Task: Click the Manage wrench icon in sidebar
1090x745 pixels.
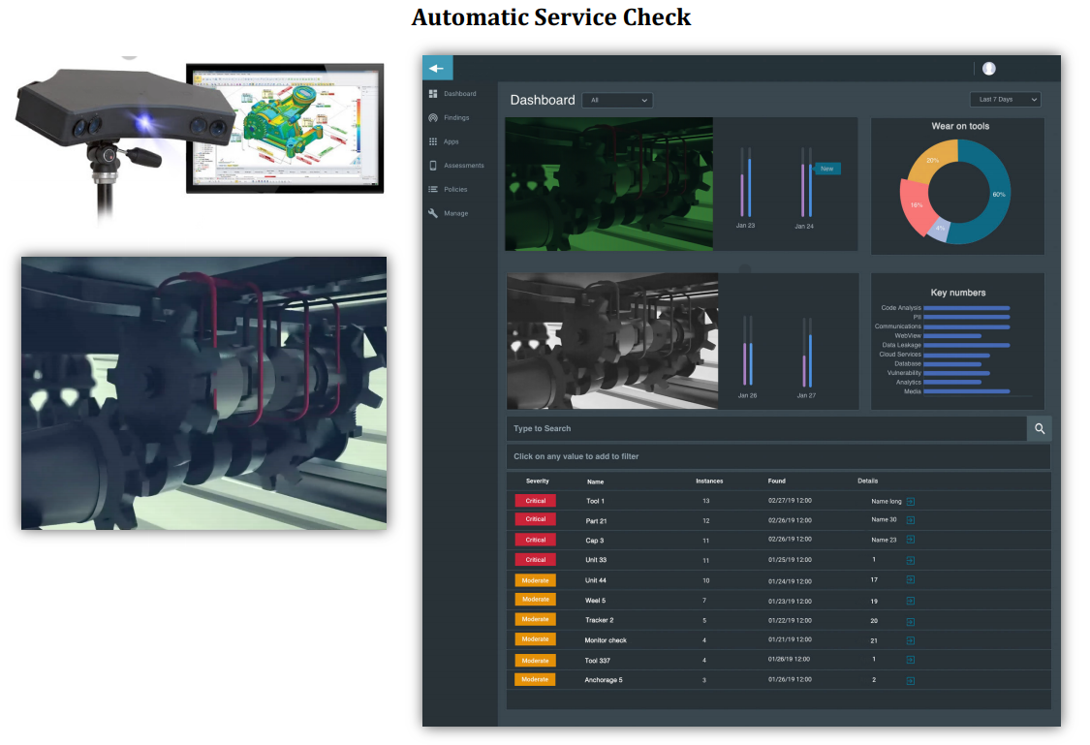Action: click(x=433, y=213)
